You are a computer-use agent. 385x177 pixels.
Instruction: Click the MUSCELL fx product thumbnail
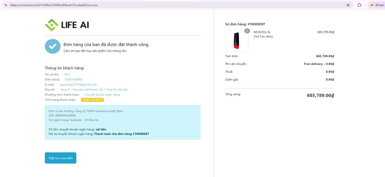236,41
